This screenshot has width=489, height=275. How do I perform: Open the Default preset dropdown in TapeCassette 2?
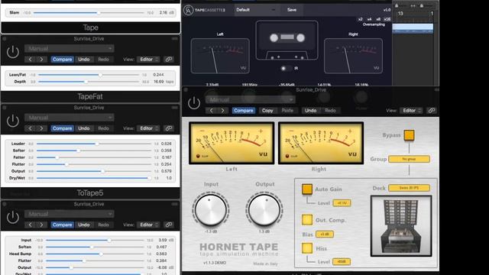pyautogui.click(x=257, y=10)
